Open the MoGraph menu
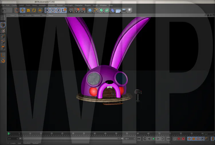The width and height of the screenshot is (215, 145). 69,5
